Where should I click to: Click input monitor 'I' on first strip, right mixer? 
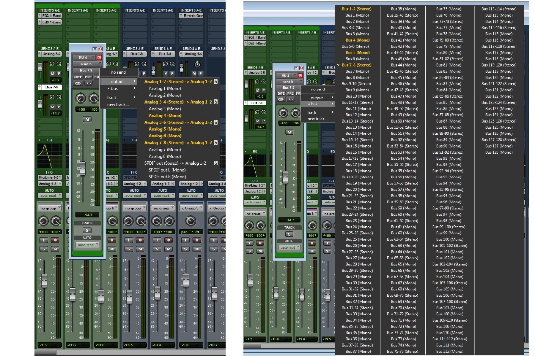(250, 243)
